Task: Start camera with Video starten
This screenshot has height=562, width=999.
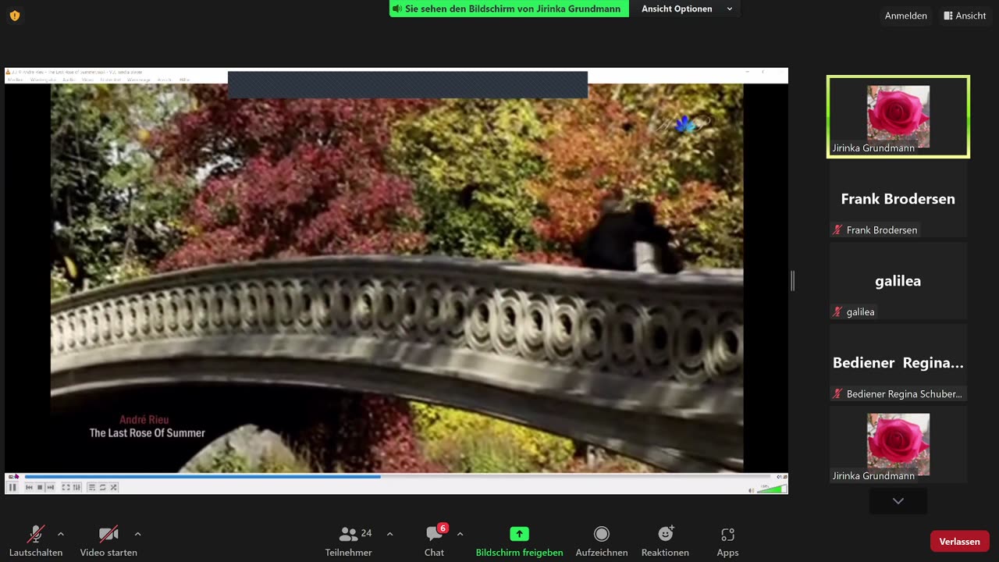Action: pos(108,540)
